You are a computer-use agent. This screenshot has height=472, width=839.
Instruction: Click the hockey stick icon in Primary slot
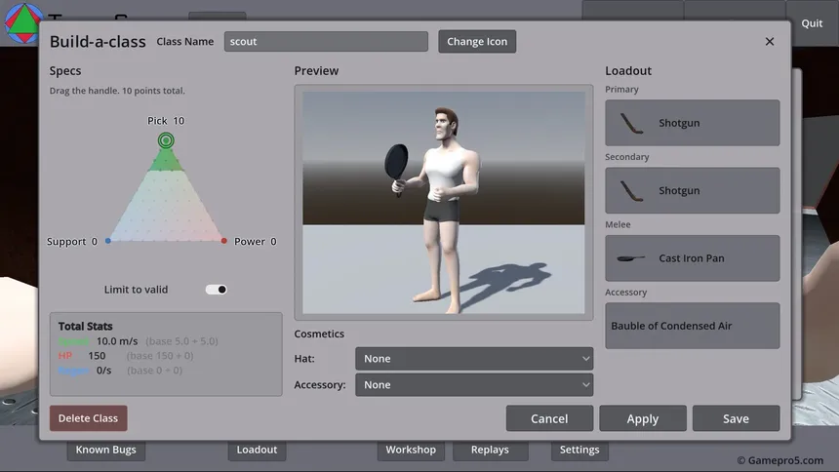coord(631,123)
